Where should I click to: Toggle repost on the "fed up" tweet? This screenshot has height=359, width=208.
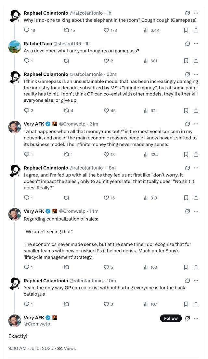pyautogui.click(x=66, y=198)
